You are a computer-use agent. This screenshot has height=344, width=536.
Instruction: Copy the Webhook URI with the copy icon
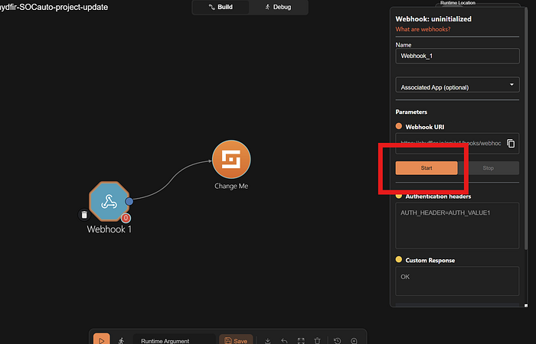(511, 144)
